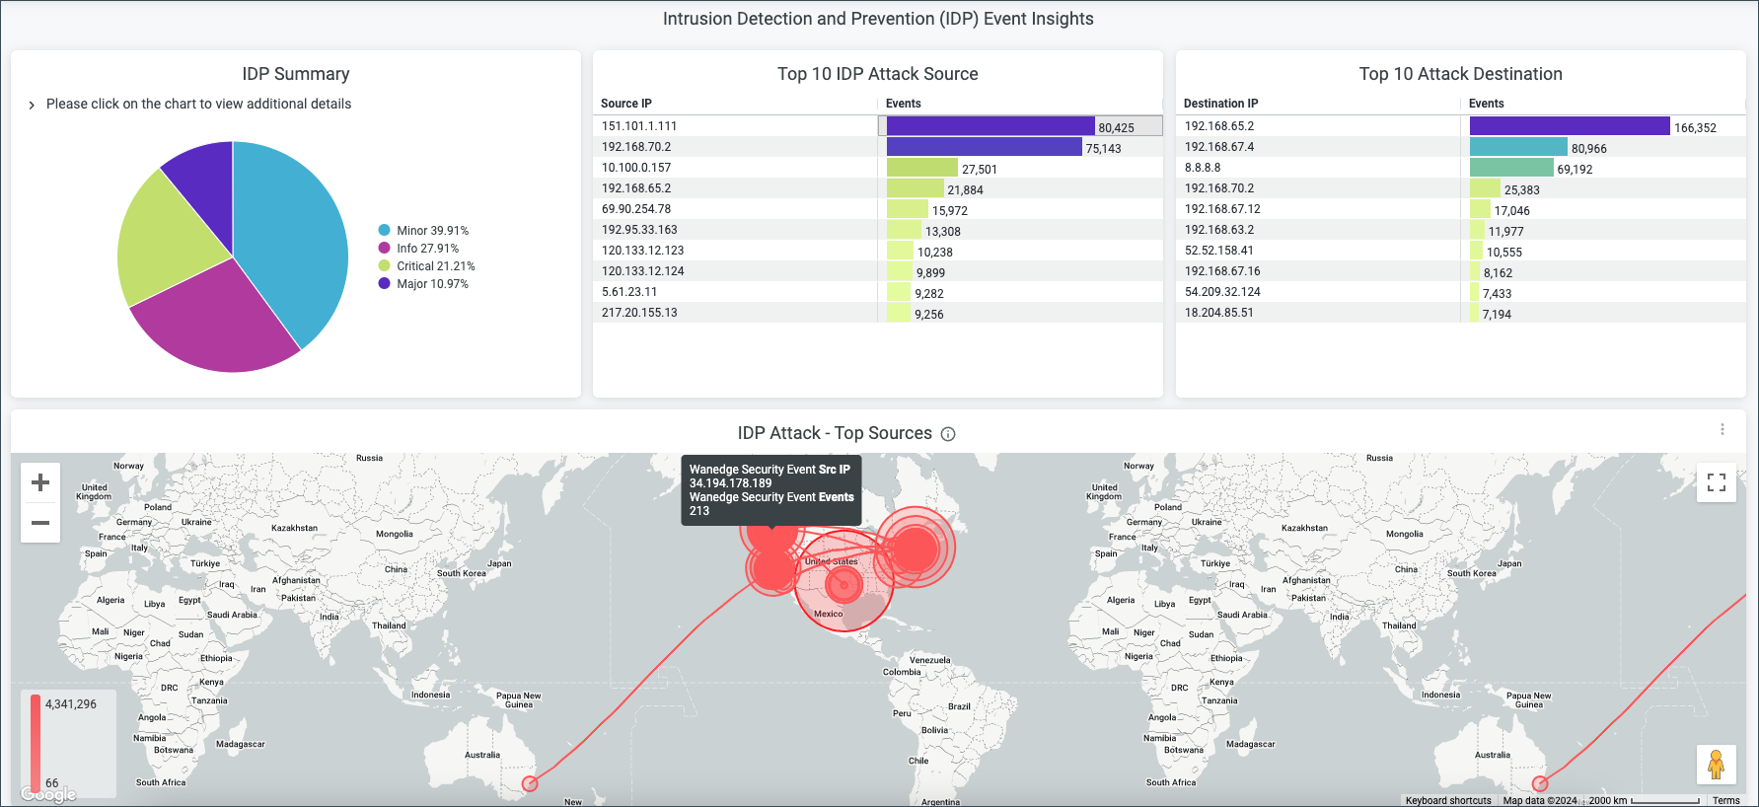Click the Google logo on the map
Screen dimensions: 1759x807
coord(48,794)
